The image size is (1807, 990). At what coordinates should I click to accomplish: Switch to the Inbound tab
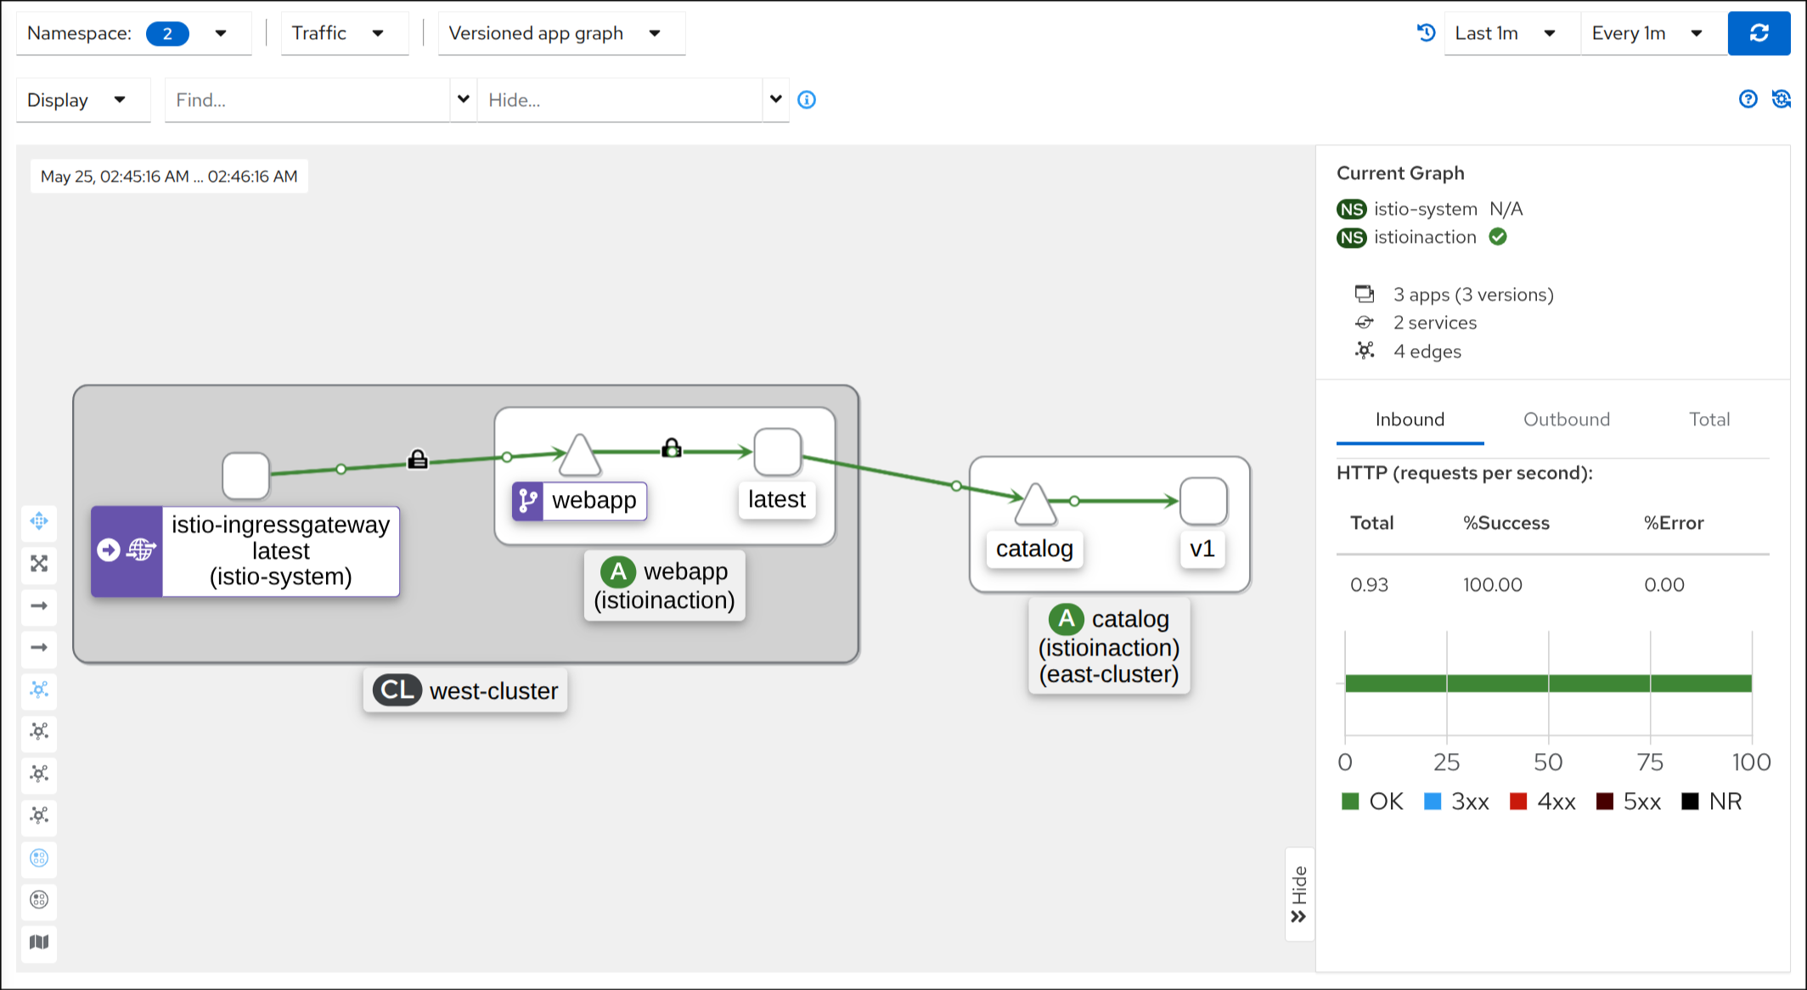tap(1410, 419)
